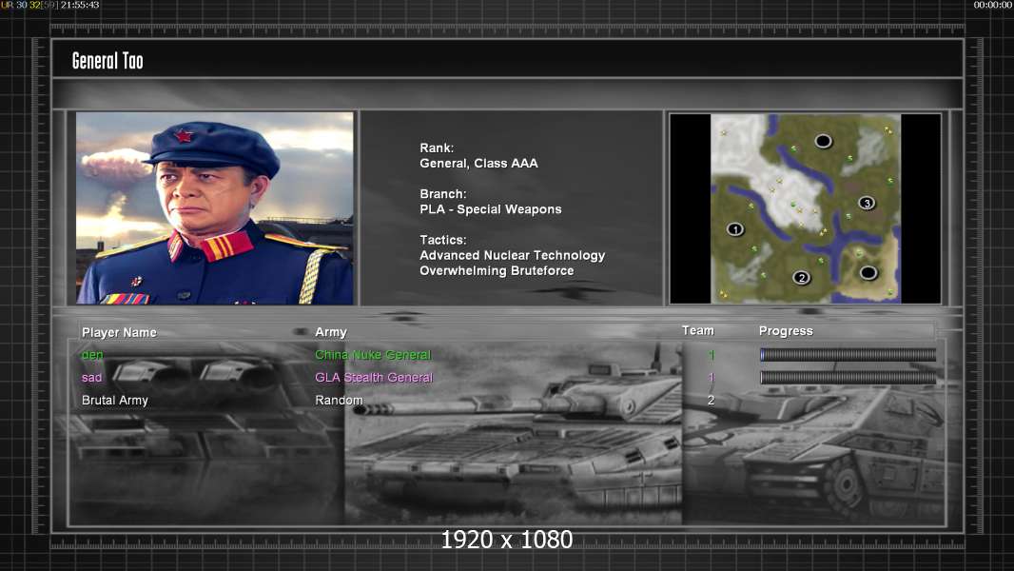Click the Progress column header
Viewport: 1014px width, 571px height.
786,331
